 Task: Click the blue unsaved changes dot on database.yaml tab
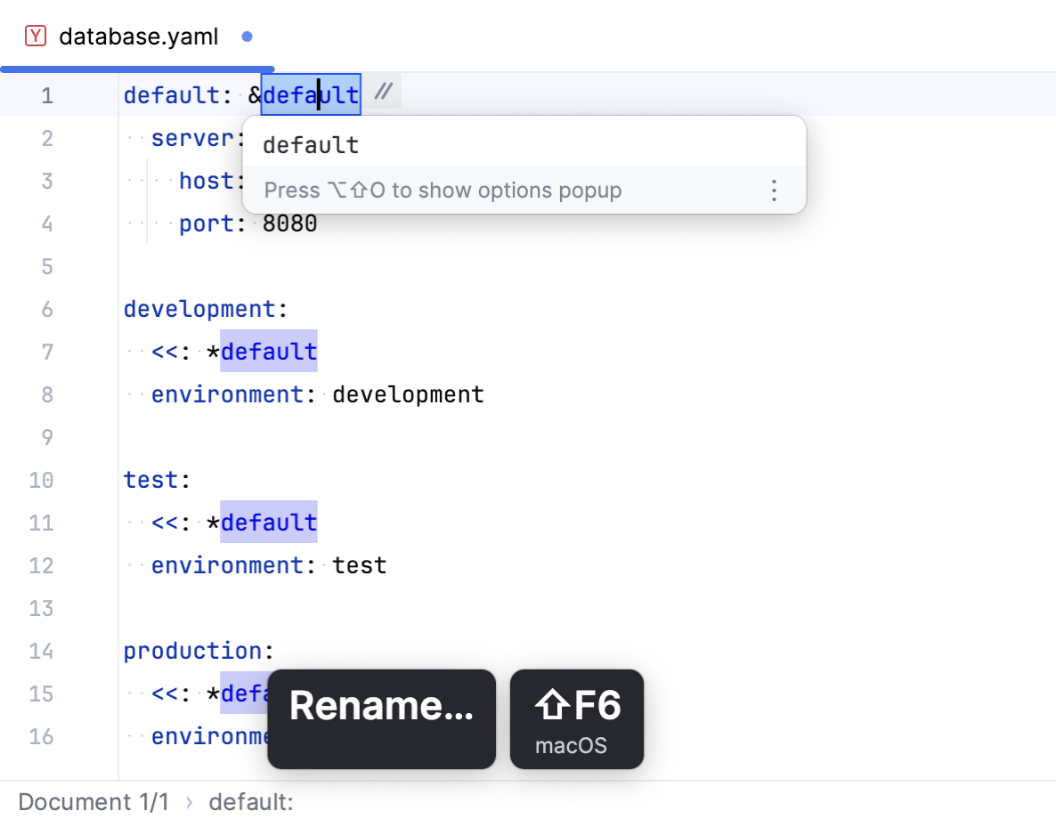click(x=245, y=37)
